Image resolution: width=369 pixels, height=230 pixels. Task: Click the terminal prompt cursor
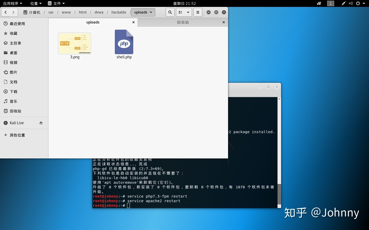click(129, 205)
